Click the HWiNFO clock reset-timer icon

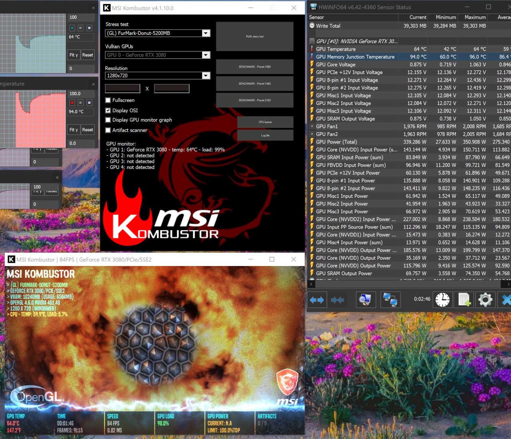[x=442, y=300]
